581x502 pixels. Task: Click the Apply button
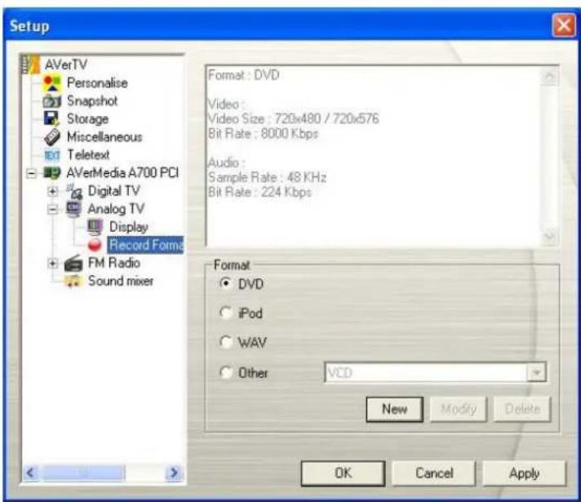[525, 473]
